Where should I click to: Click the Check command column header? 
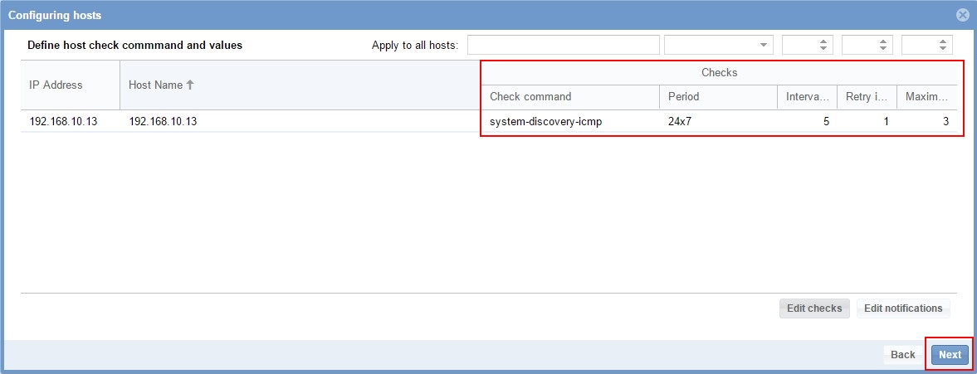coord(530,96)
